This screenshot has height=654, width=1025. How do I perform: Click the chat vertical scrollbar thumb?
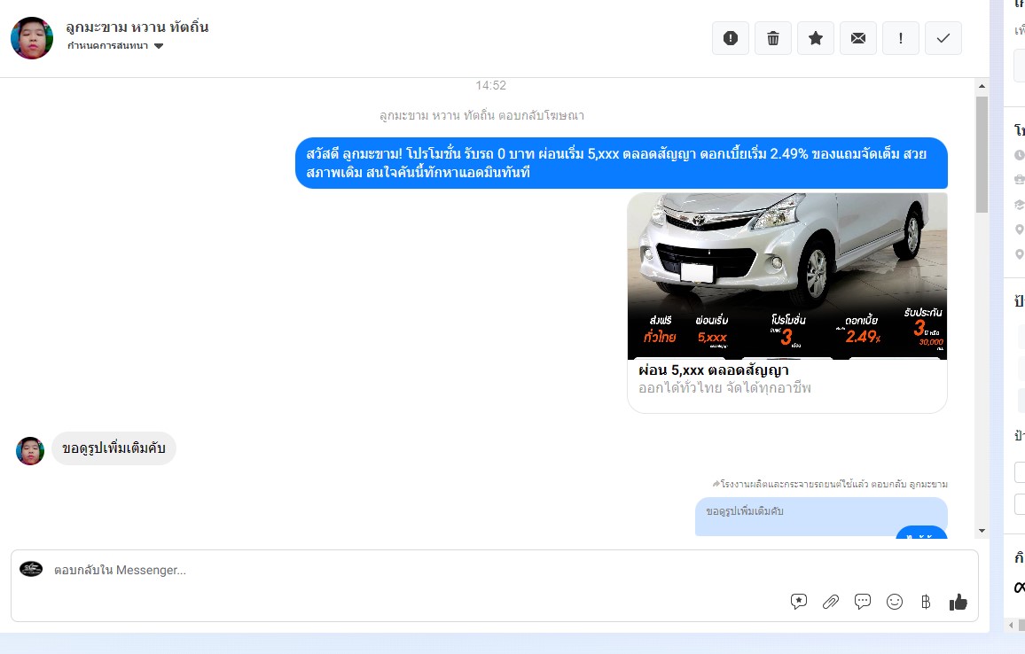click(x=982, y=155)
